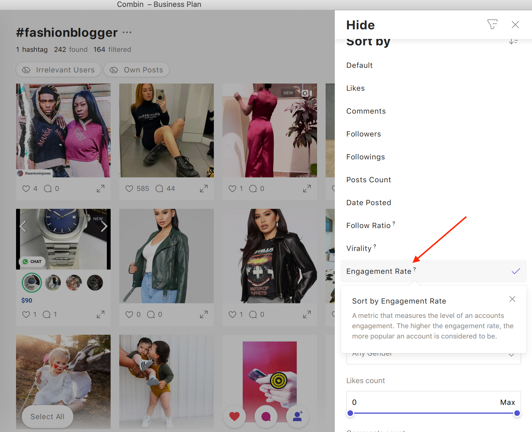Click the '1 hashtag' count text
This screenshot has height=432, width=532.
click(32, 49)
